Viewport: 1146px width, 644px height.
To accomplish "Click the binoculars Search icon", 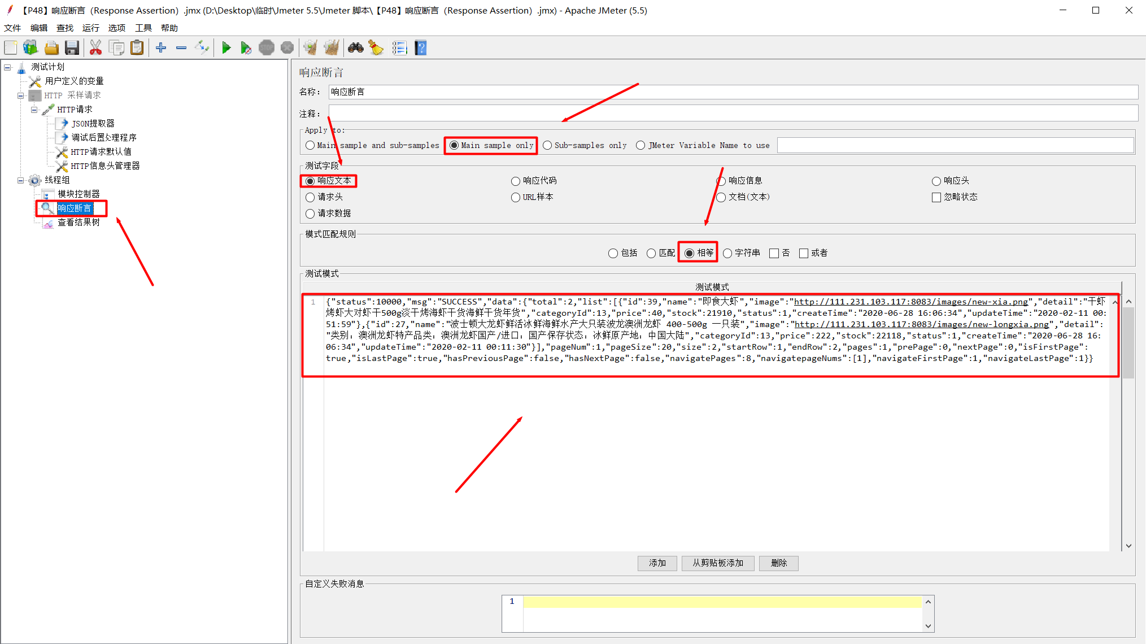I will (355, 48).
